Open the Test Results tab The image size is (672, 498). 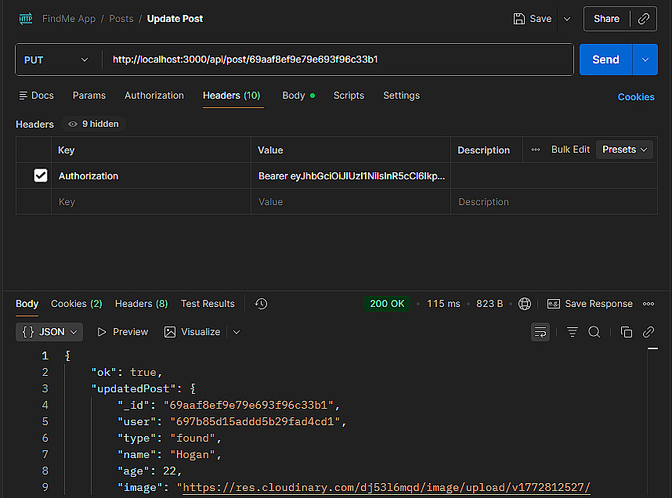208,304
